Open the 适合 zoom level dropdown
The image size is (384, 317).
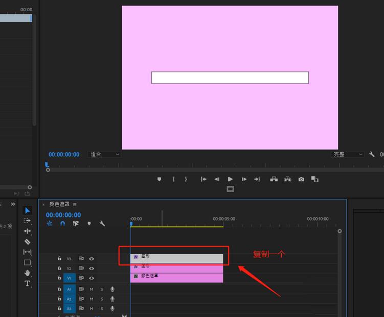point(104,155)
